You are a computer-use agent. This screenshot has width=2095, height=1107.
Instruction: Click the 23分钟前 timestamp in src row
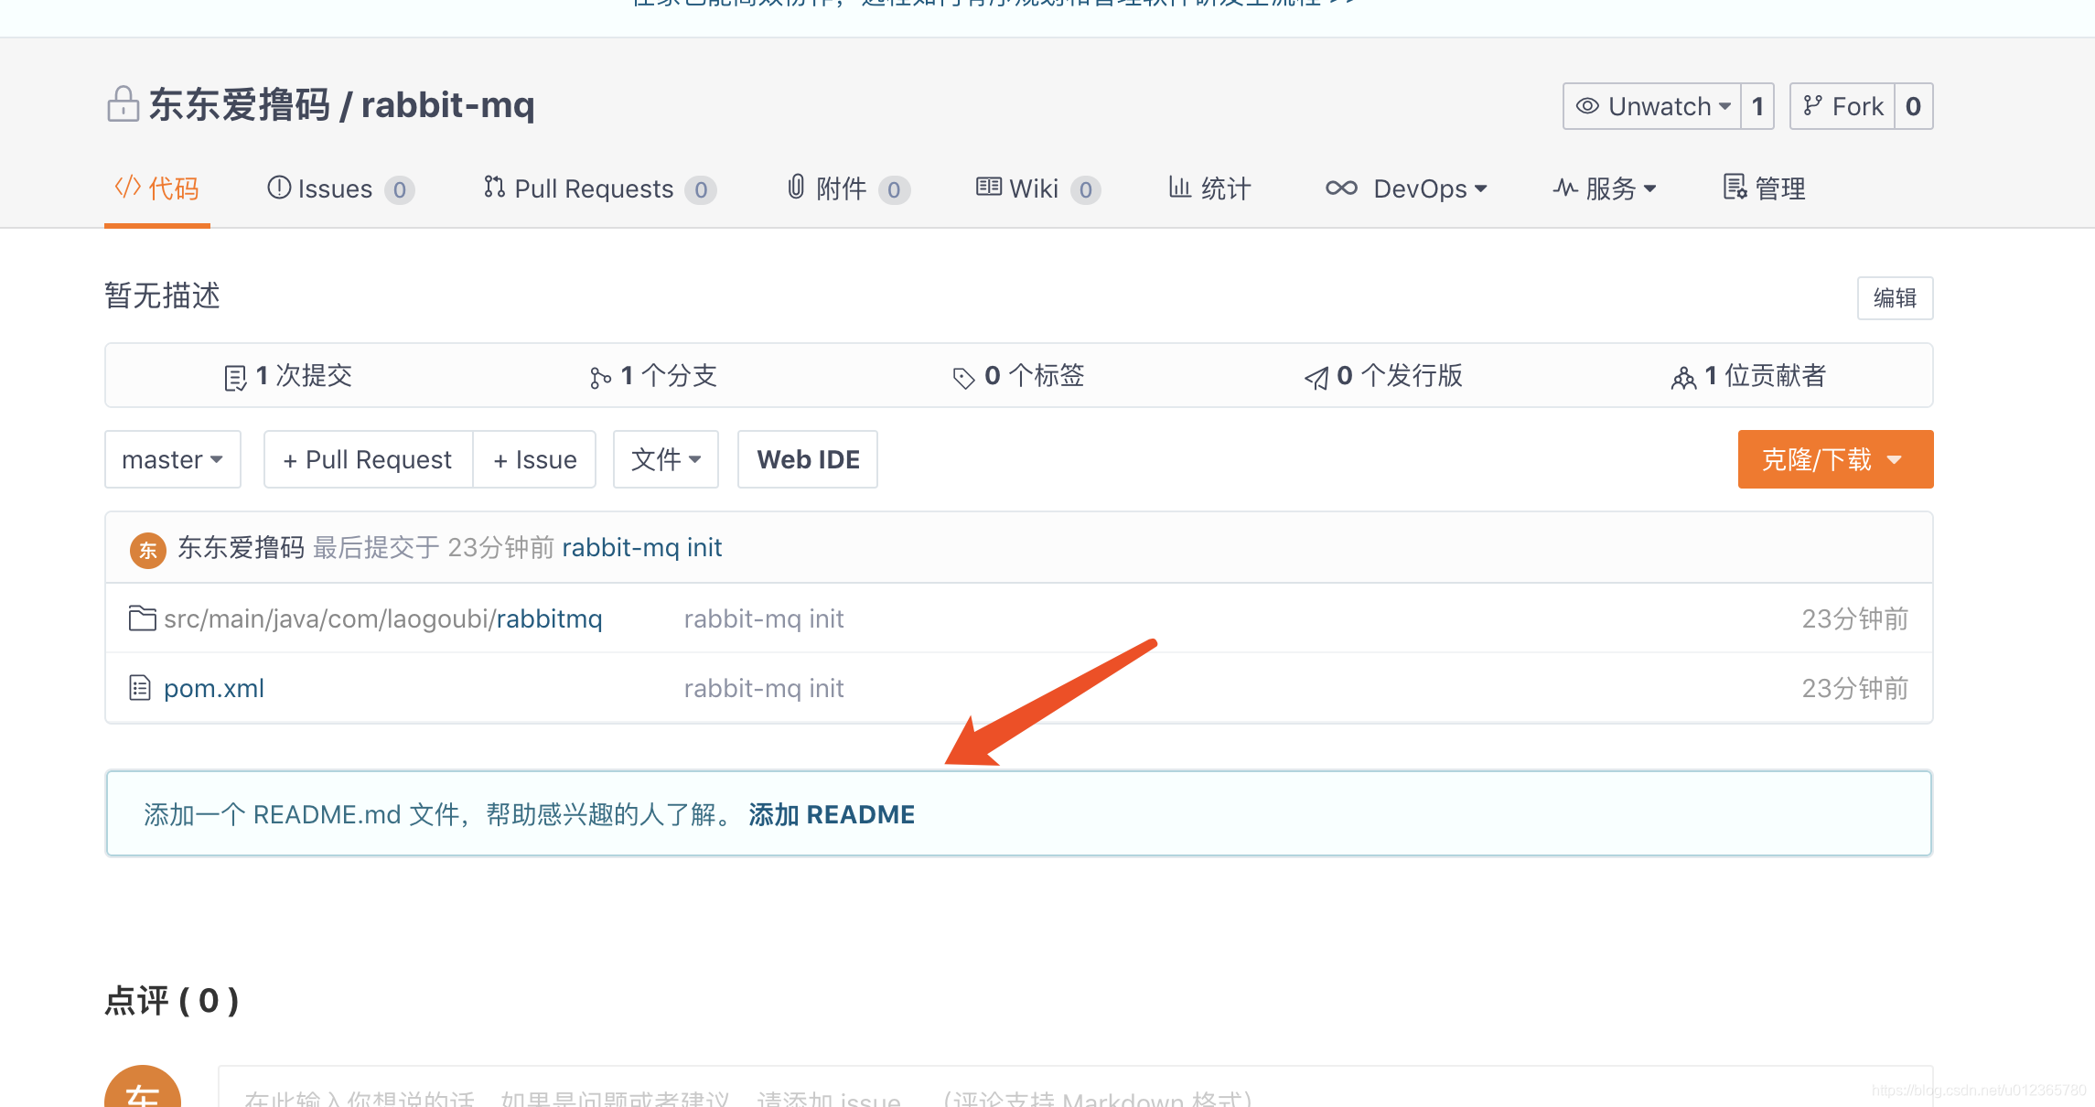(x=1855, y=618)
